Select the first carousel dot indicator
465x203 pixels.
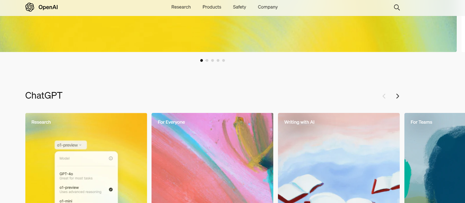pos(202,60)
